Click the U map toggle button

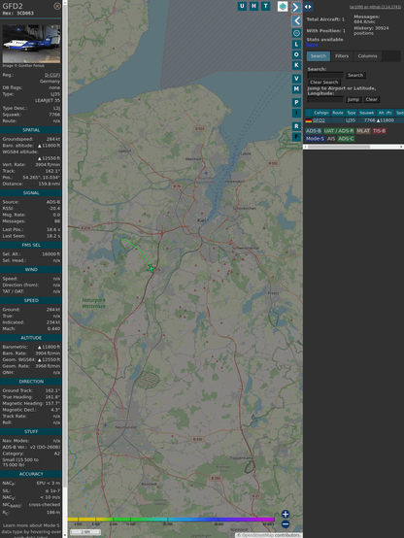coord(242,6)
